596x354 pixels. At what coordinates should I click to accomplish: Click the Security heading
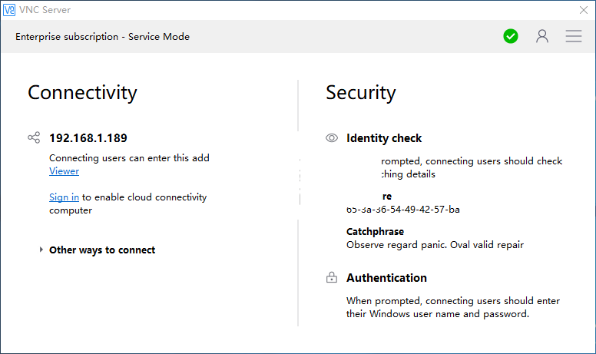tap(361, 93)
